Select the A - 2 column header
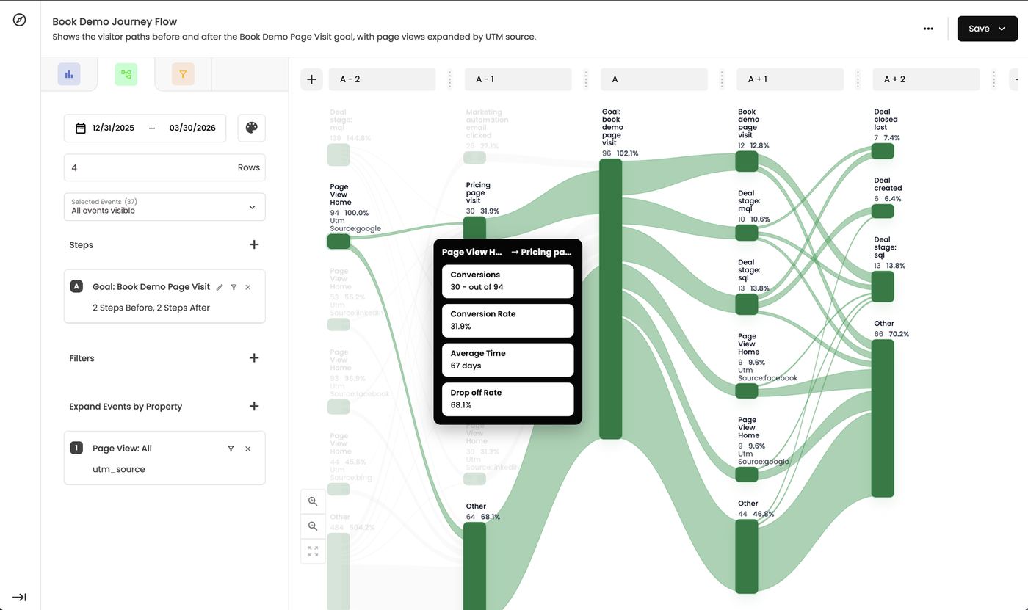The image size is (1028, 610). tap(382, 79)
